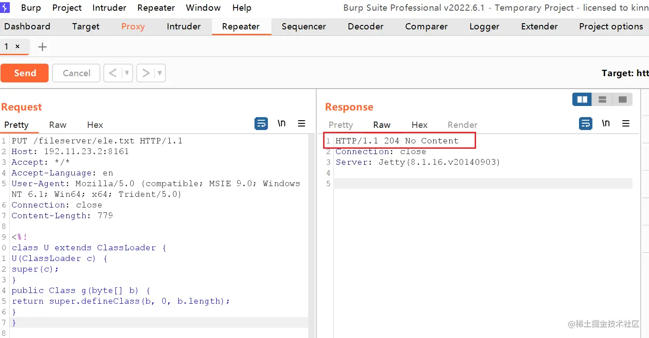Click the 'Host: 192.11.23.2:8161' header line
The height and width of the screenshot is (338, 649).
coord(70,151)
